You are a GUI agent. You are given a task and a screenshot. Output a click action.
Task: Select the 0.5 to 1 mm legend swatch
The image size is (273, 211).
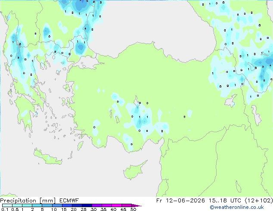coord(17,205)
